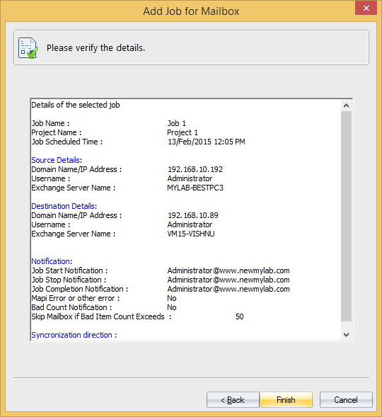Screen dimensions: 382x417
Task: Click the scroll up arrow in details box
Action: (346, 105)
